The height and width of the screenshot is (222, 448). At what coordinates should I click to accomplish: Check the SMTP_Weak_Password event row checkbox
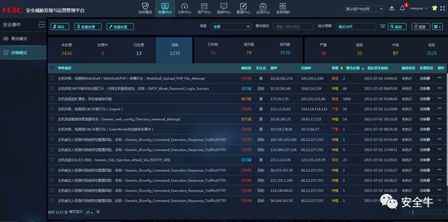coord(52,88)
